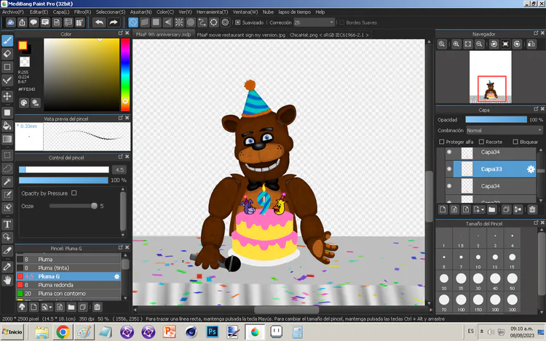Screen dimensions: 546x341
Task: Open the Capa menu
Action: point(61,12)
